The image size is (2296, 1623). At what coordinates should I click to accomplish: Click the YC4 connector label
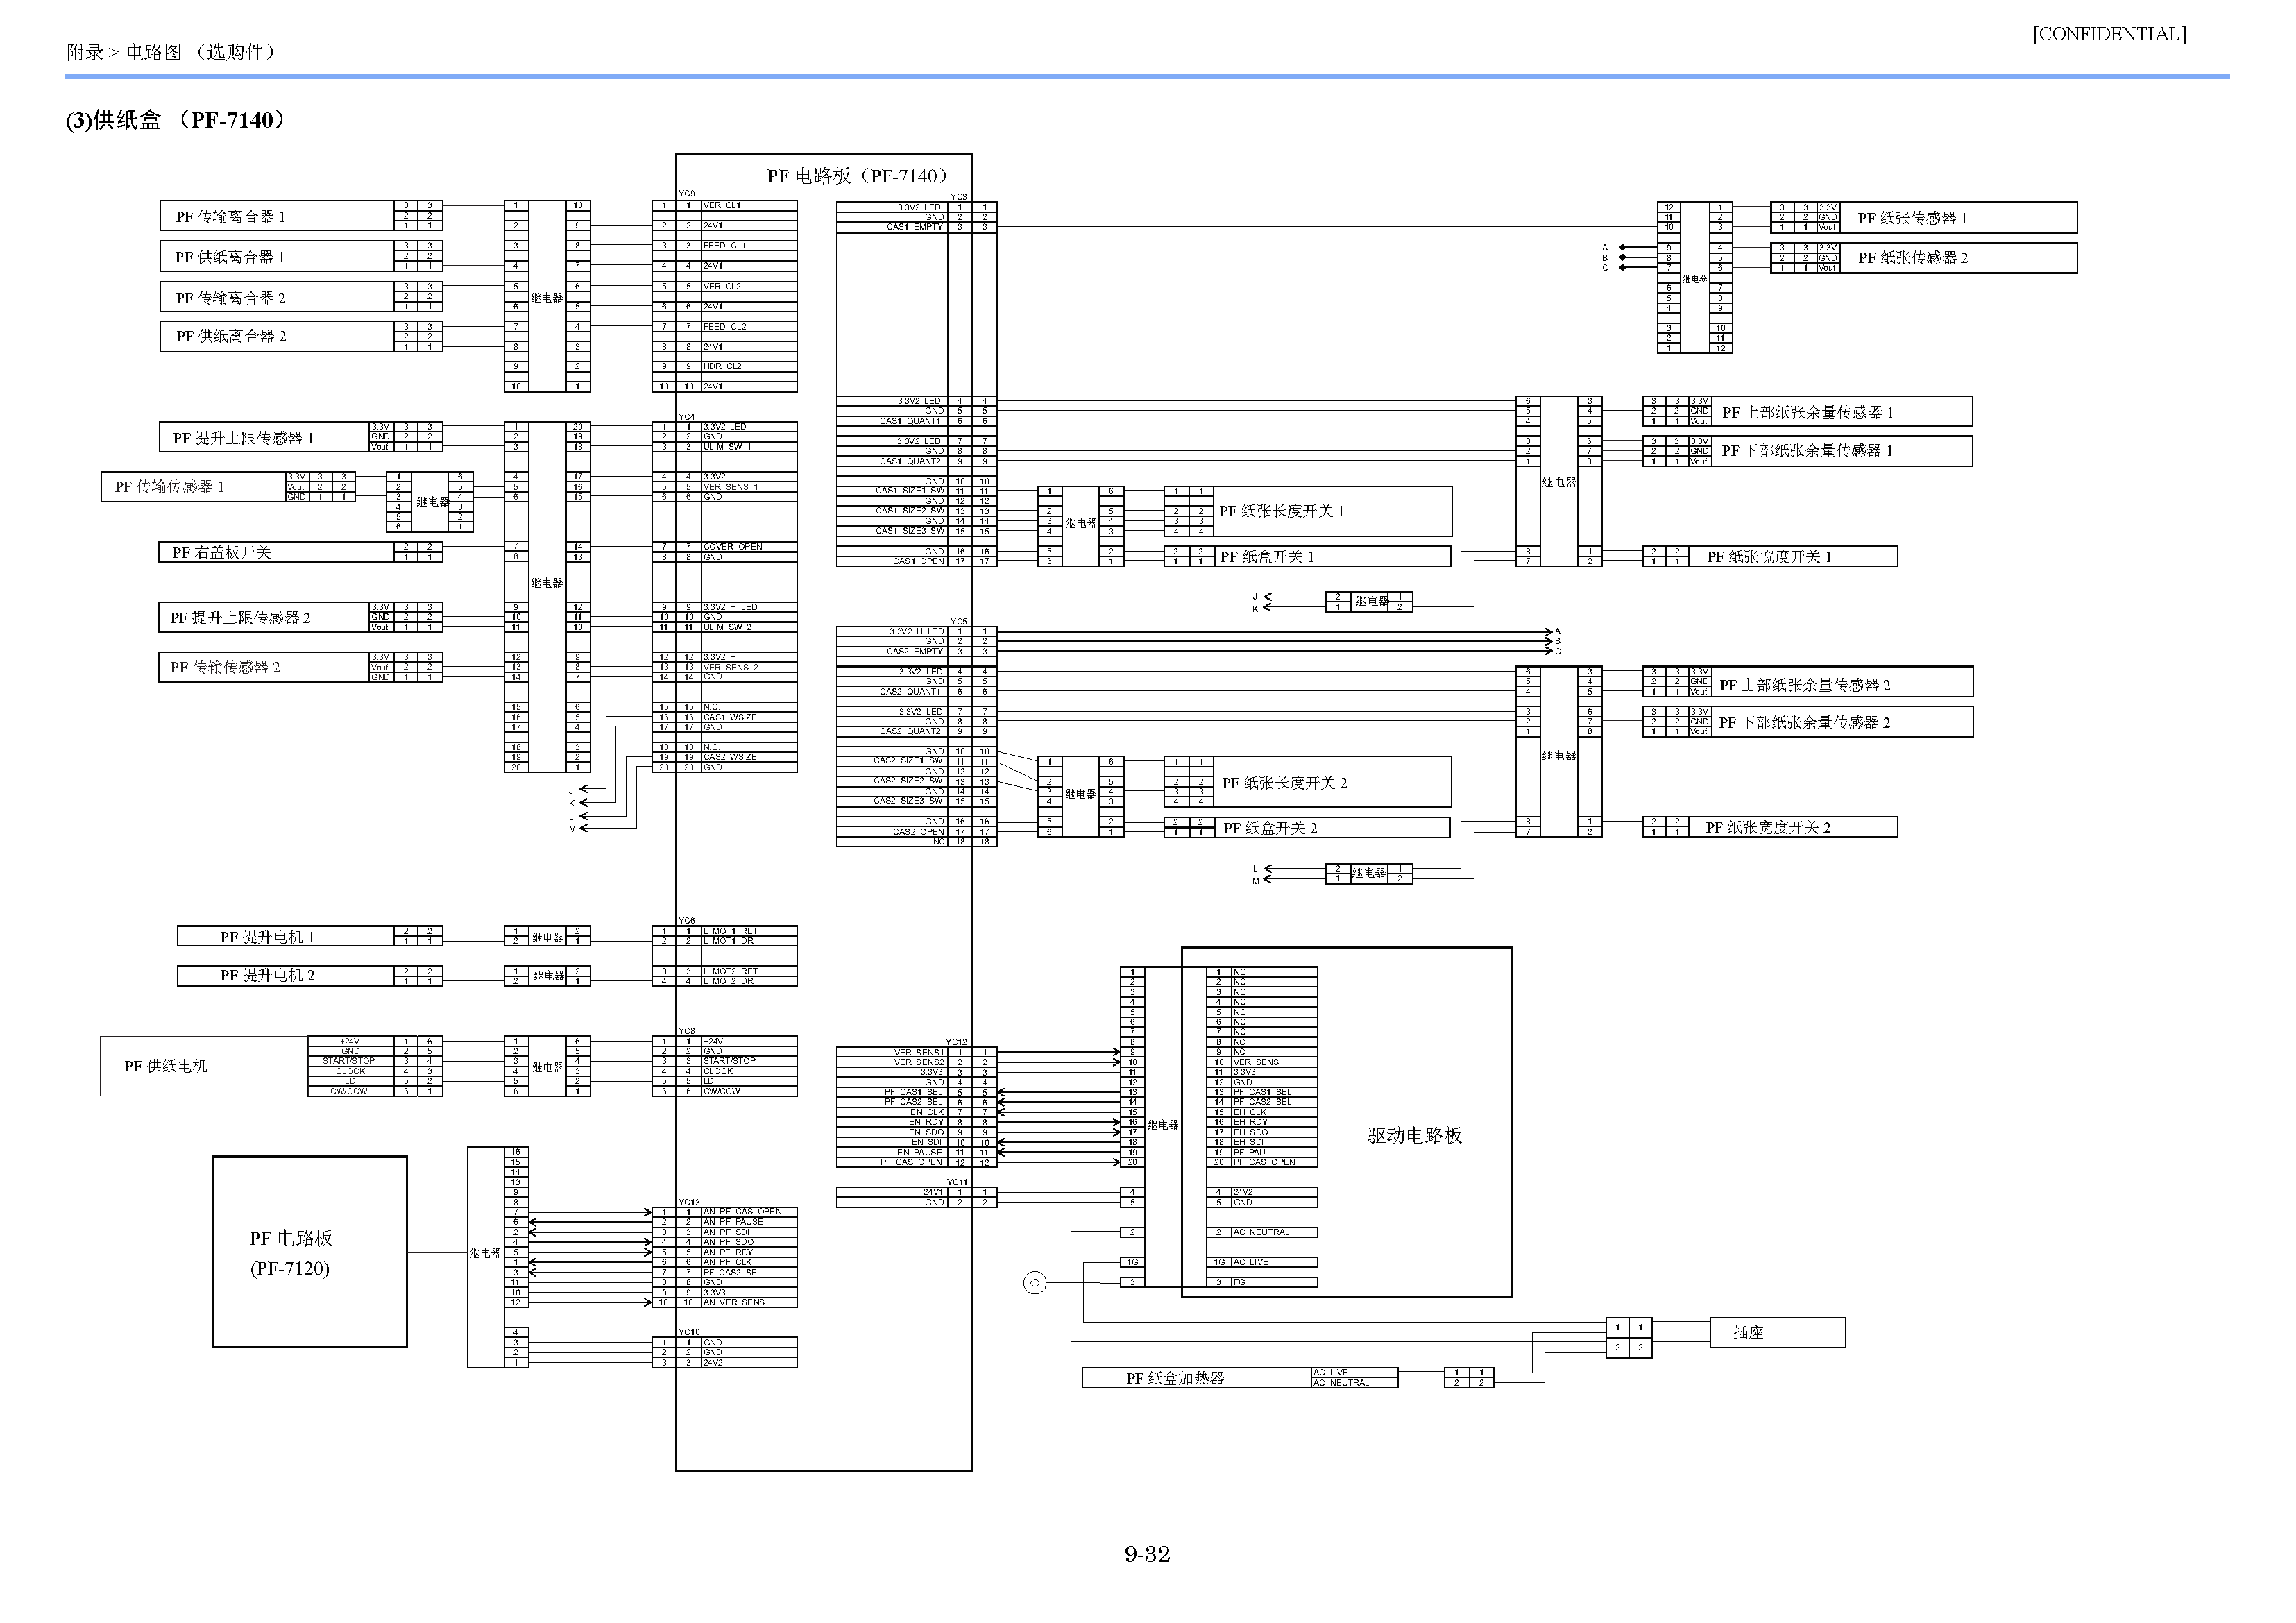(x=687, y=417)
